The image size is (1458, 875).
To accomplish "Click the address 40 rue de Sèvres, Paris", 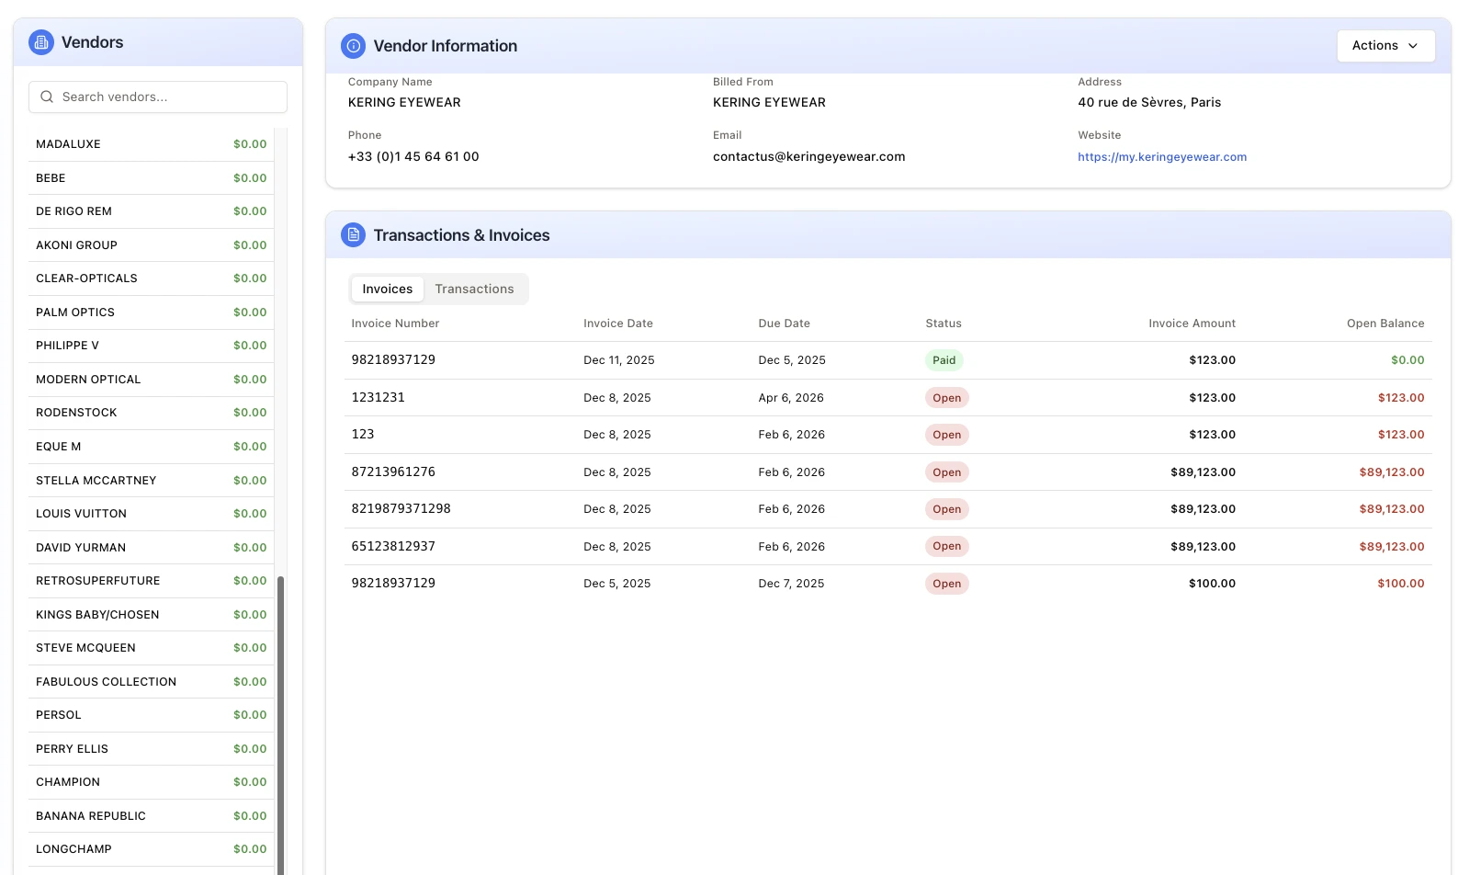I will pyautogui.click(x=1149, y=103).
